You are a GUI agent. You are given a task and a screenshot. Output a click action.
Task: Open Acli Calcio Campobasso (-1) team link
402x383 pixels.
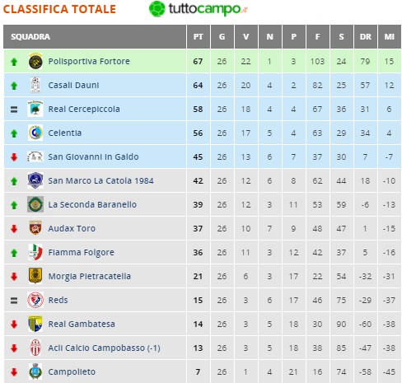104,348
